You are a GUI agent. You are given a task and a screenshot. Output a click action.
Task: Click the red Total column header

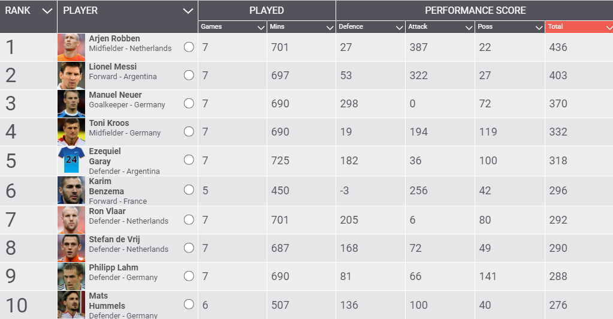coord(578,27)
